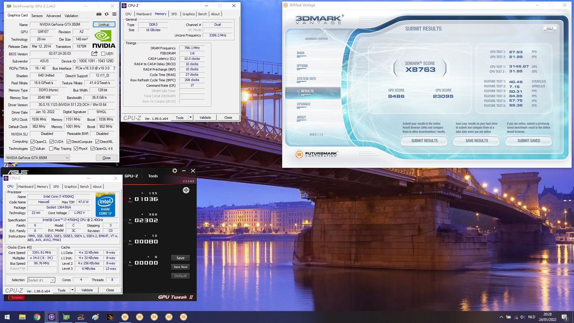Viewport: 574px width, 323px height.
Task: Open OPTIONS in 3DMark Vantage sidebar
Action: point(302,66)
